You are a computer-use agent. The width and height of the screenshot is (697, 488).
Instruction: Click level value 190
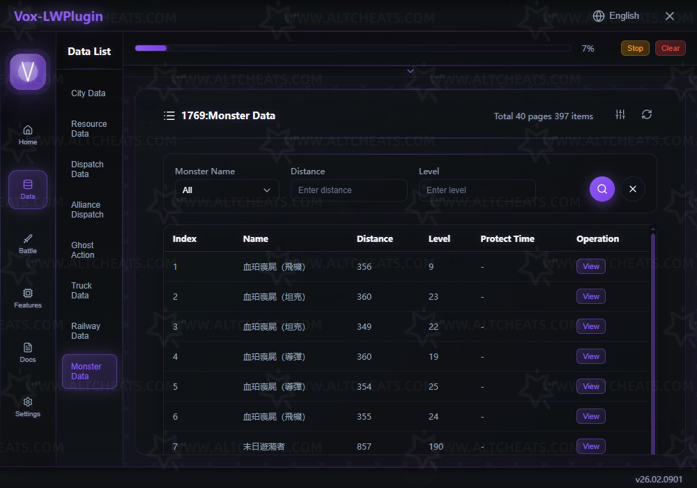(436, 447)
